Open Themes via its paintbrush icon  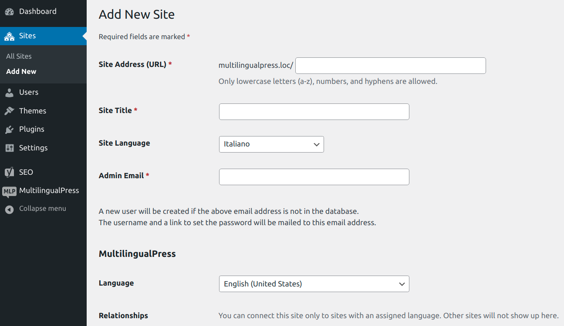pos(9,110)
